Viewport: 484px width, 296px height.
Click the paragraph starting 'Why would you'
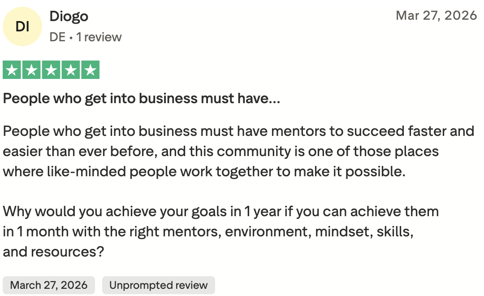[220, 232]
